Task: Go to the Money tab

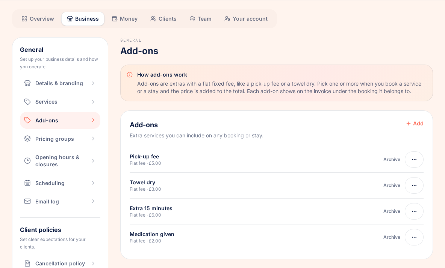Action: (125, 19)
